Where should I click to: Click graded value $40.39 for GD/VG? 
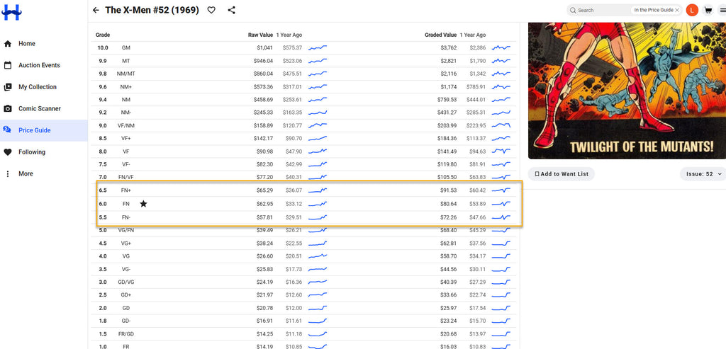[x=448, y=282]
